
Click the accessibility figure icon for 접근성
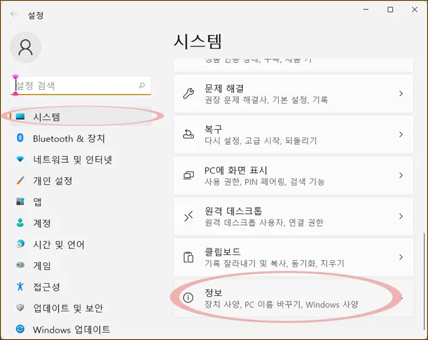click(x=20, y=286)
